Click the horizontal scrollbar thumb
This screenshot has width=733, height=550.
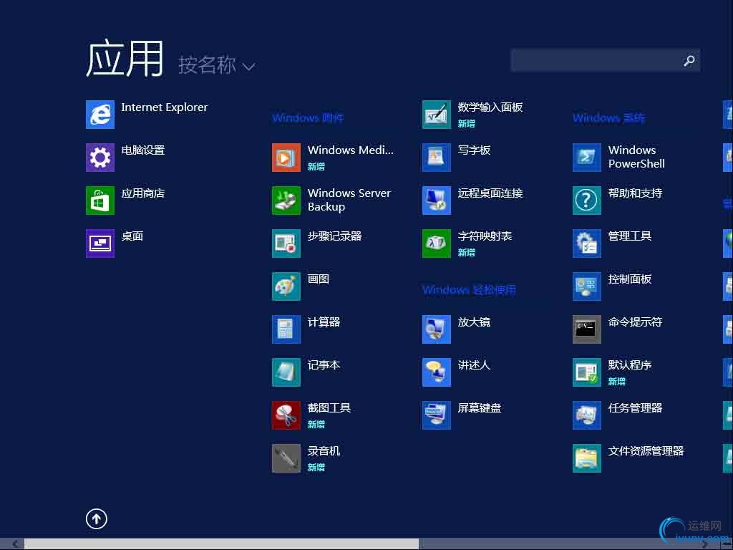pos(222,544)
